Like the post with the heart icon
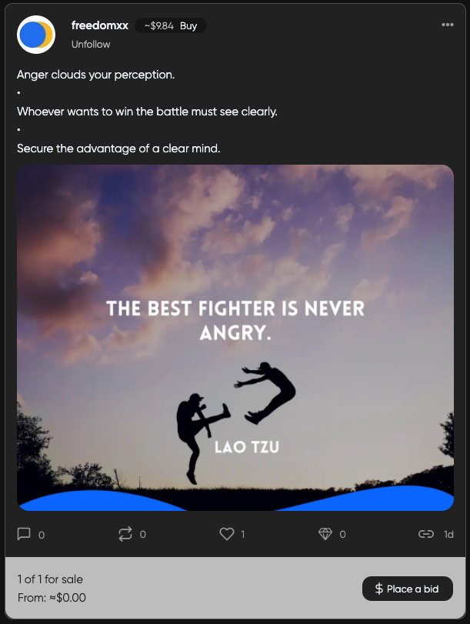 click(227, 534)
